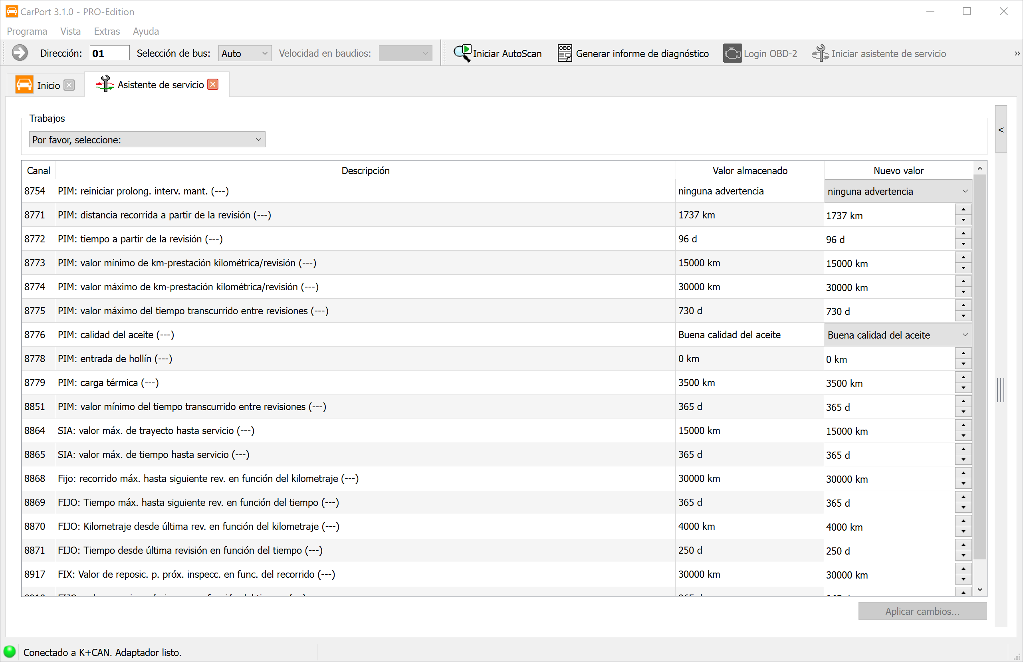The height and width of the screenshot is (662, 1023).
Task: Open the Extras menu
Action: pos(107,32)
